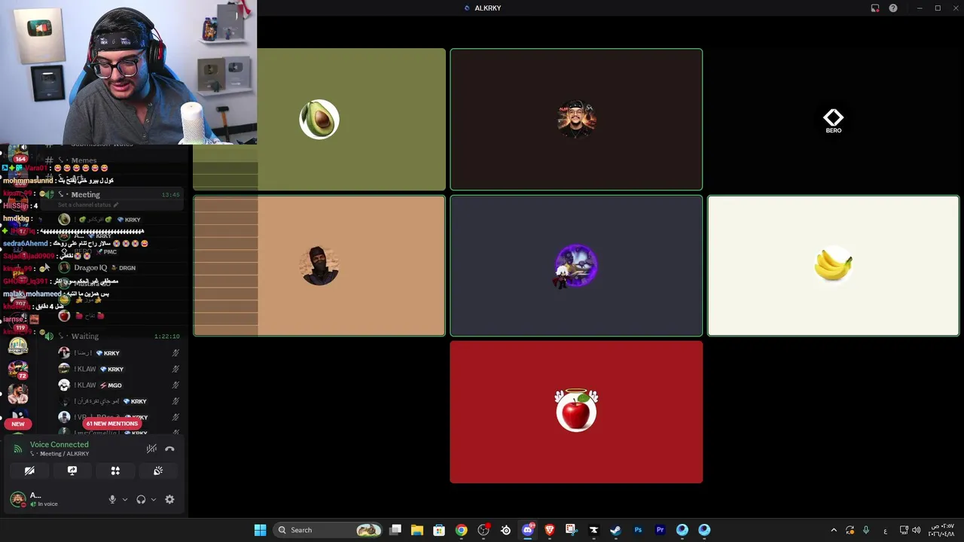Open Brave browser from taskbar
964x542 pixels.
click(x=549, y=530)
